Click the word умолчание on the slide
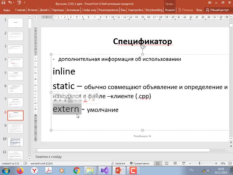Viewport: 233px width, 175px height. point(103,110)
